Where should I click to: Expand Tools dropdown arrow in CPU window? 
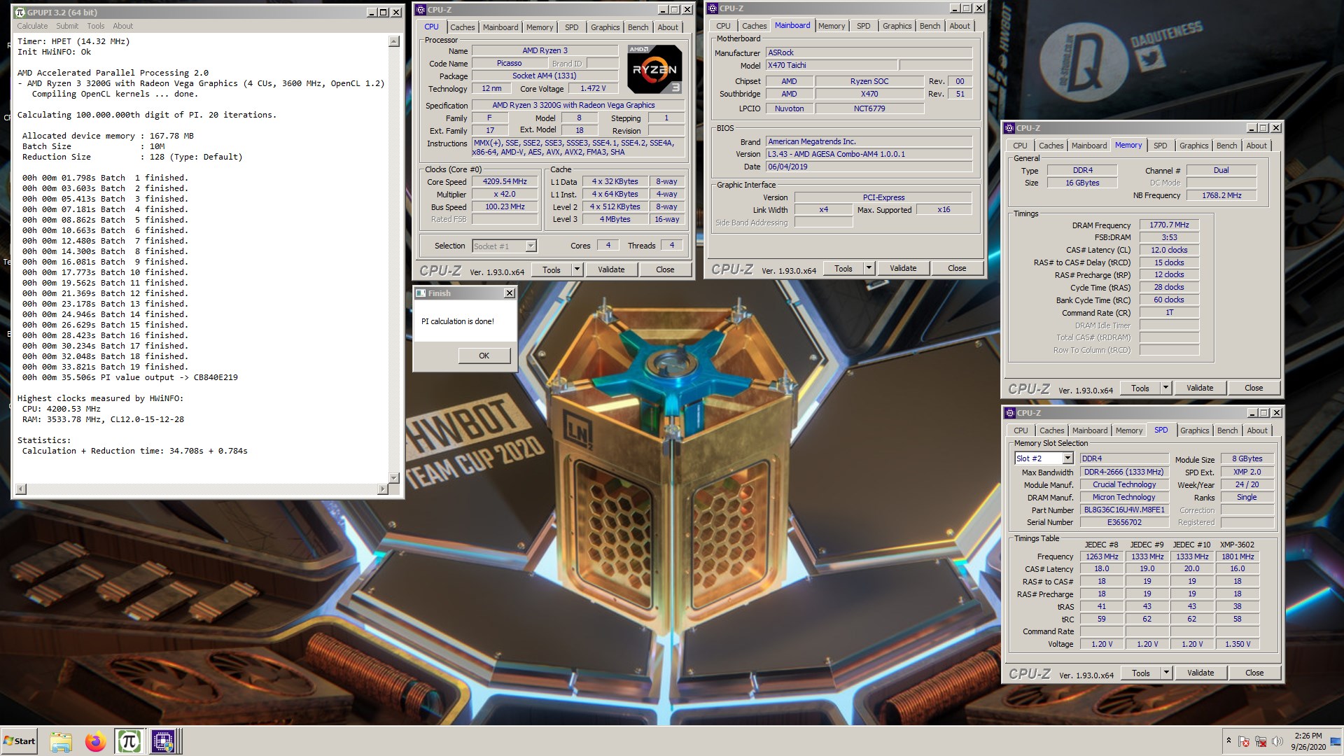pyautogui.click(x=577, y=269)
